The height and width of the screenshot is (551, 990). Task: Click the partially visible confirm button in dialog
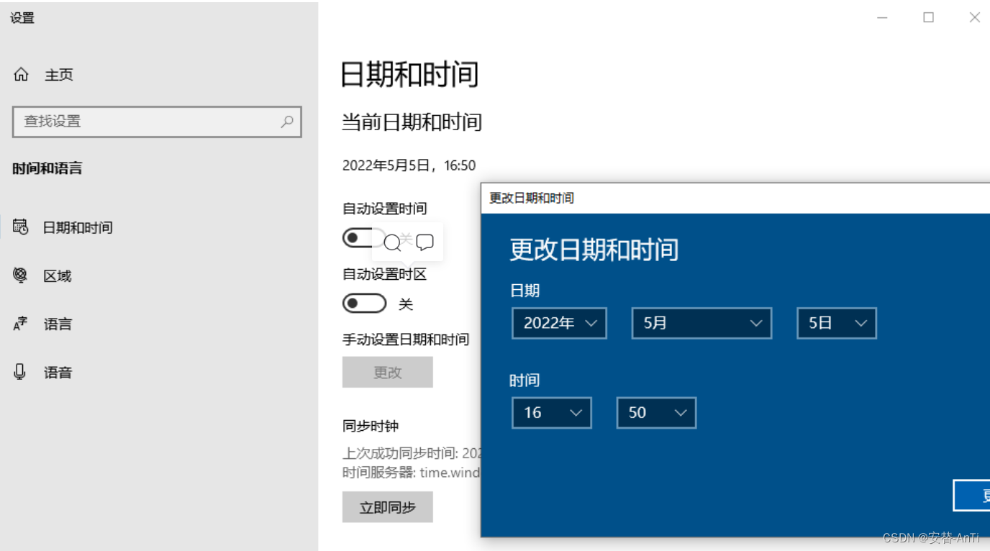point(972,496)
